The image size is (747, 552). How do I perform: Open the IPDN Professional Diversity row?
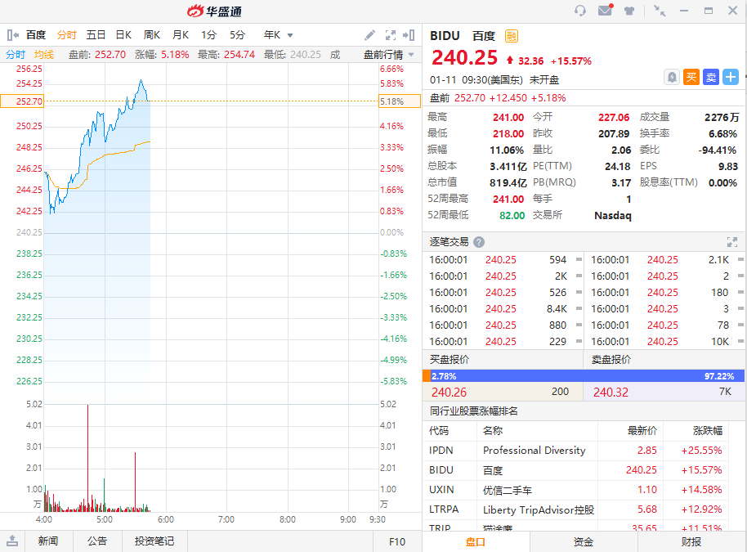pos(575,451)
